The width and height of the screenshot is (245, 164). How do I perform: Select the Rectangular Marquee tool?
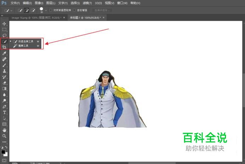(x=4, y=29)
